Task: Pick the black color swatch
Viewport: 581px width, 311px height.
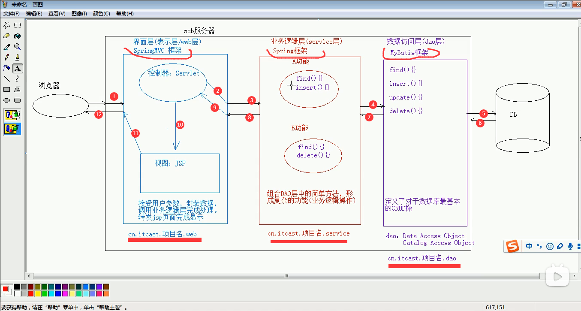Action: click(17, 287)
